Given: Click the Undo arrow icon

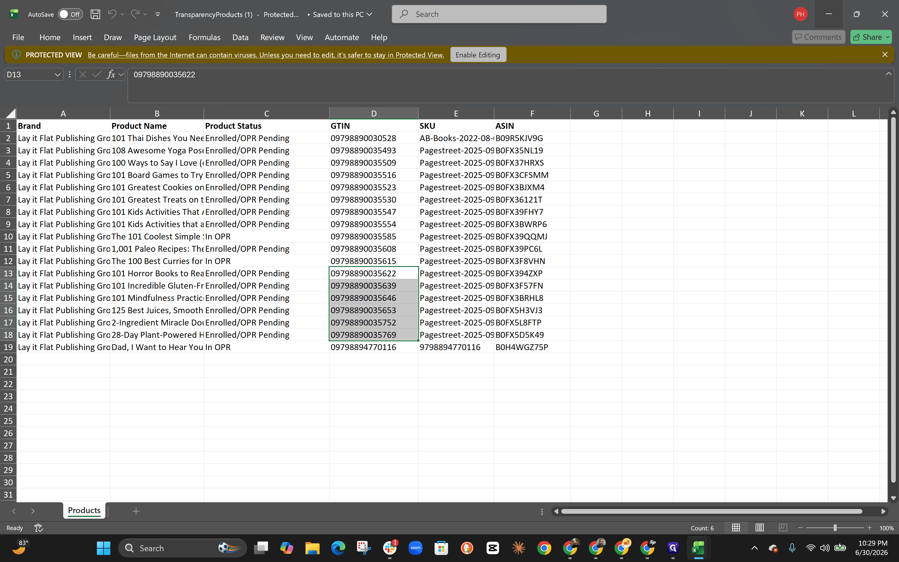Looking at the screenshot, I should coord(112,14).
